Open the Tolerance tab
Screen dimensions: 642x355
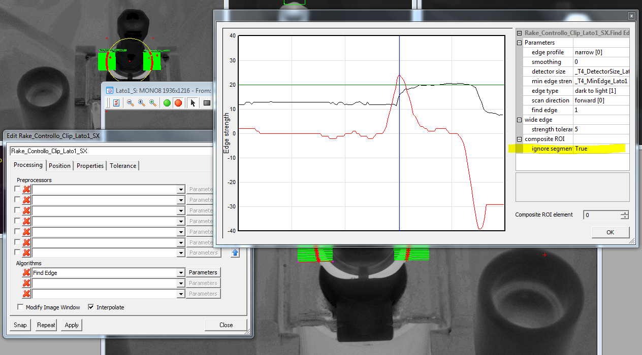123,166
